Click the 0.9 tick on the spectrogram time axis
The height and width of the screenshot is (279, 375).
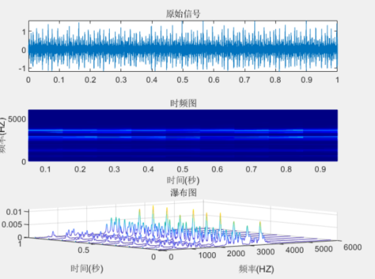coord(323,169)
